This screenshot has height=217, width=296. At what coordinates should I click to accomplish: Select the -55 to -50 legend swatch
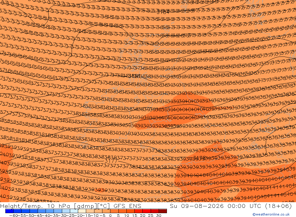[25, 211]
